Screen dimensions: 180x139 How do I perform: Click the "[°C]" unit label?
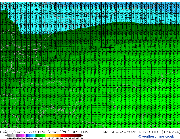(x=66, y=132)
